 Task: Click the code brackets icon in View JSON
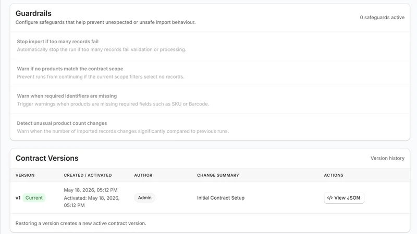330,198
